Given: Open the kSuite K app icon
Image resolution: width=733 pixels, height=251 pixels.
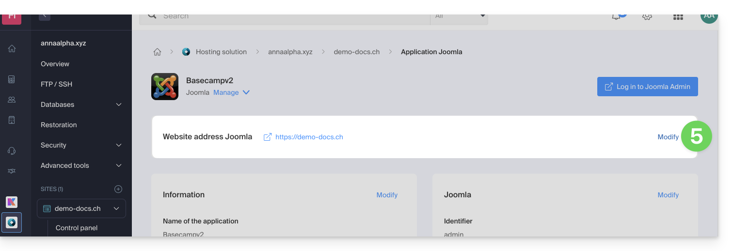Looking at the screenshot, I should (12, 202).
